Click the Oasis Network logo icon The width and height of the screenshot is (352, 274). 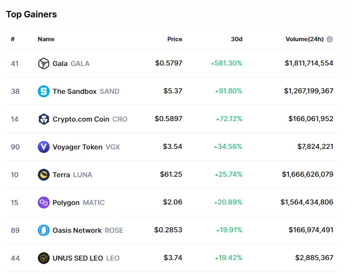[44, 230]
